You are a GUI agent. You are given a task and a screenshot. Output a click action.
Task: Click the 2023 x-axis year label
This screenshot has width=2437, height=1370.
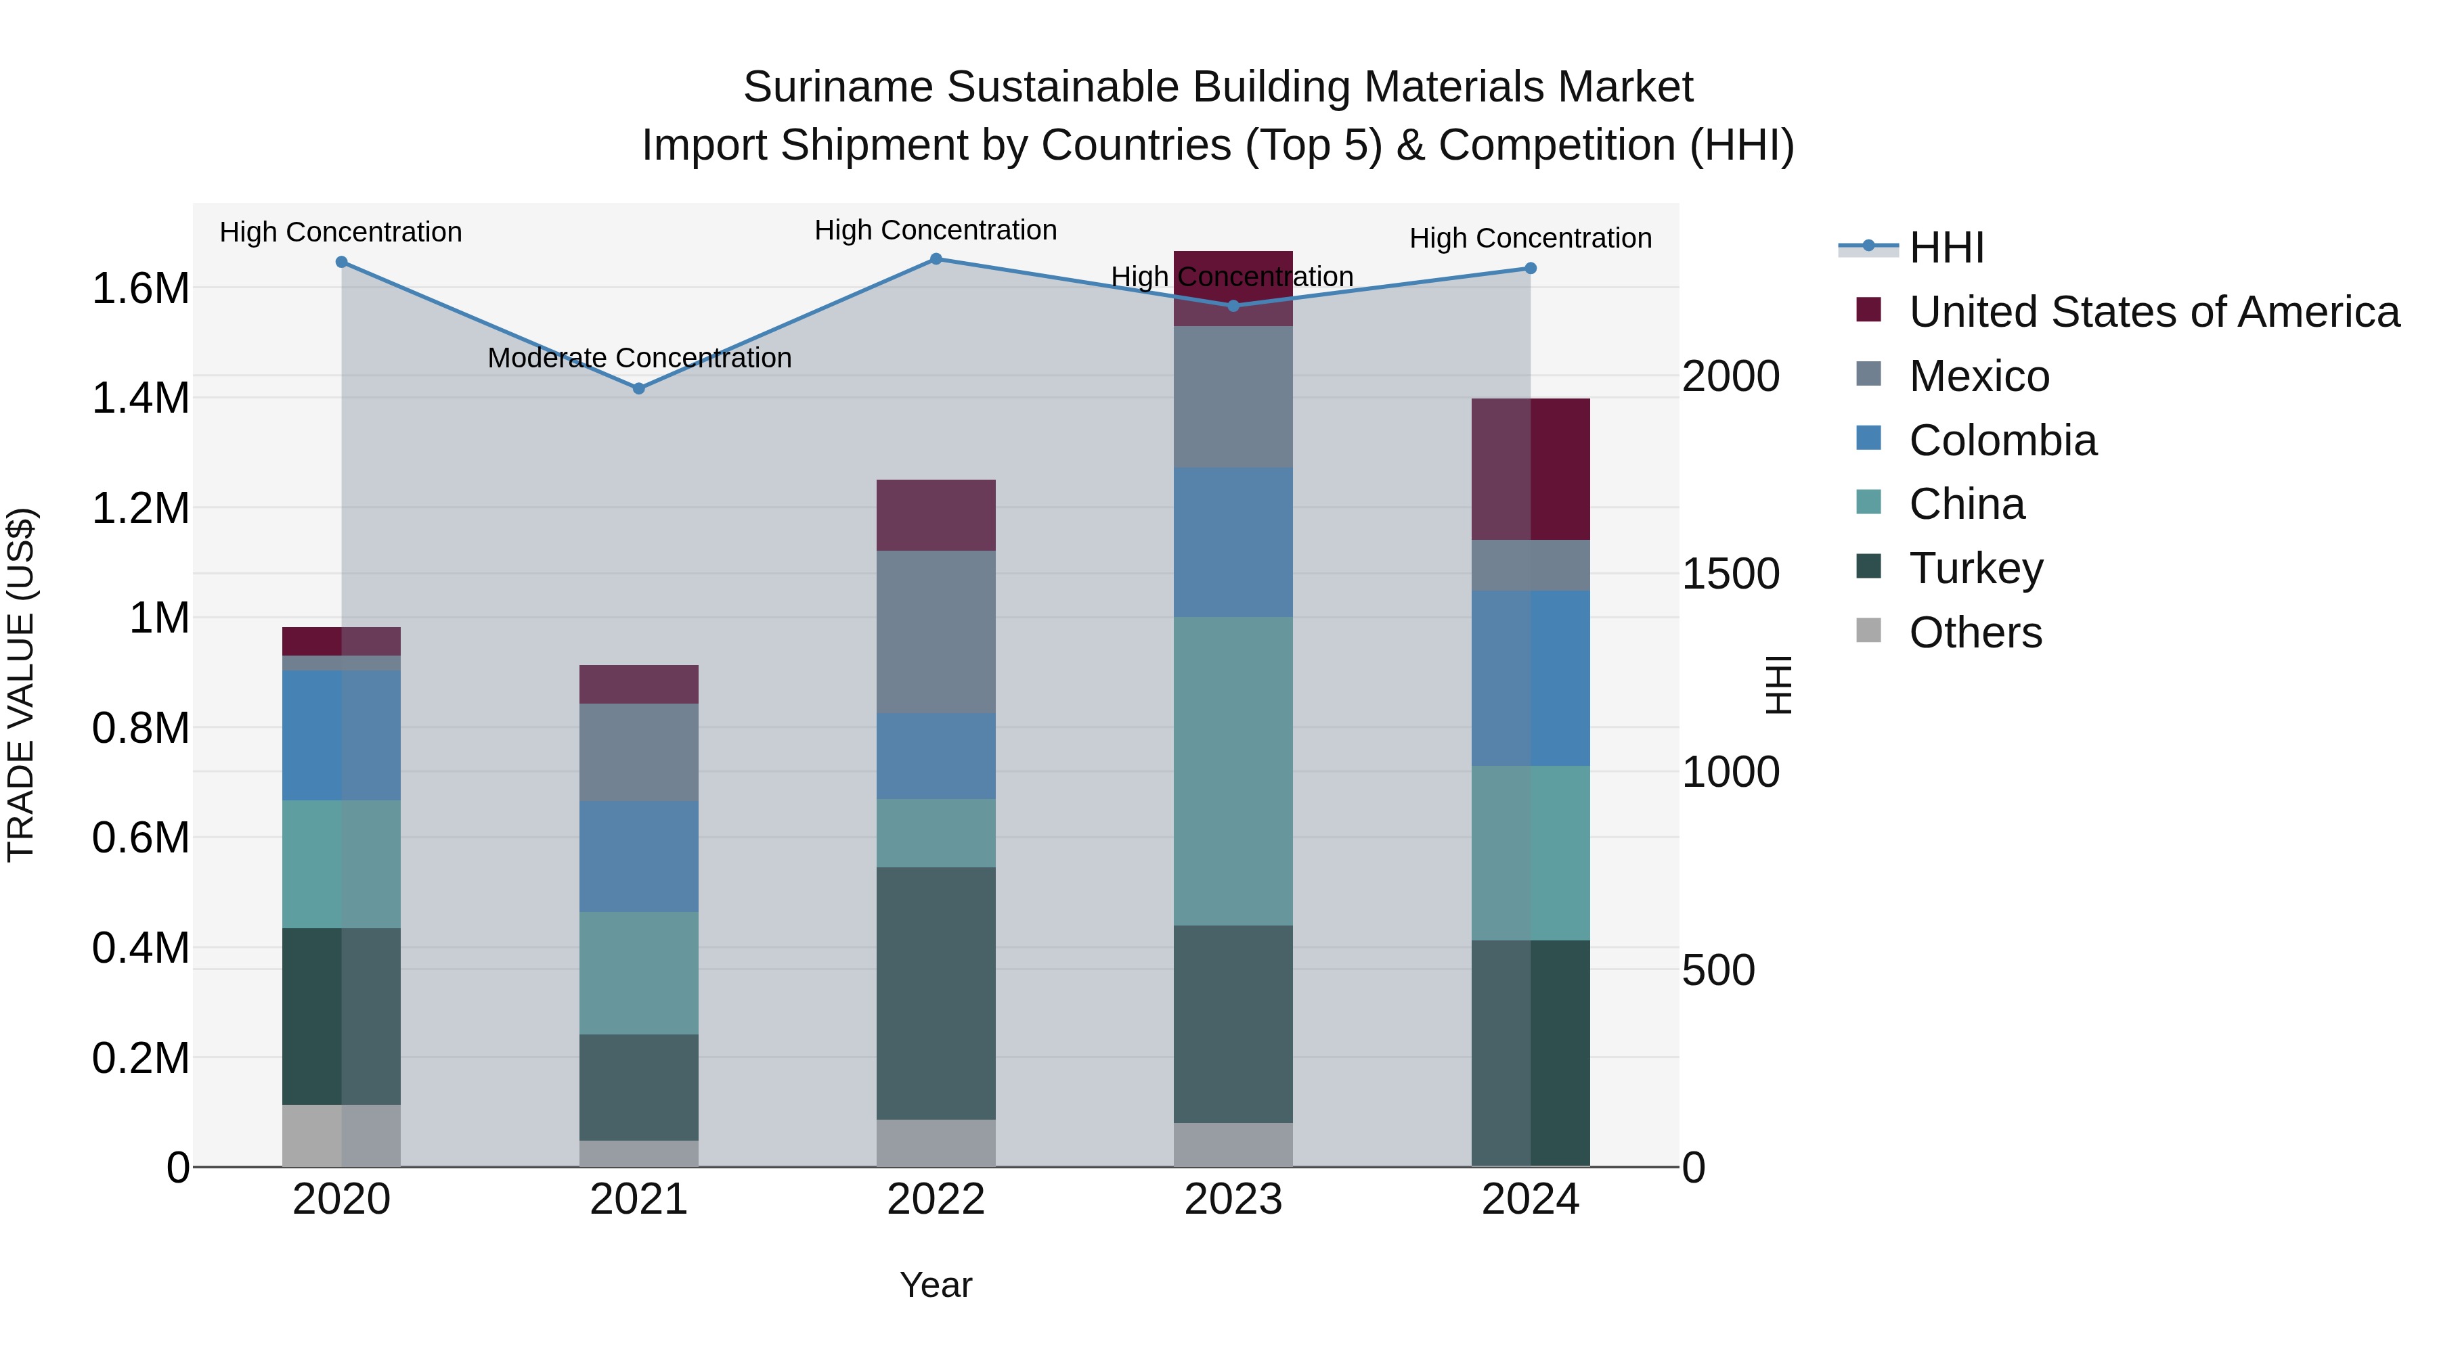[1233, 1200]
